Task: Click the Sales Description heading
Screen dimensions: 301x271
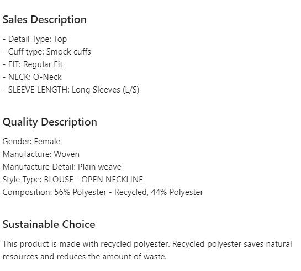Action: pos(45,20)
